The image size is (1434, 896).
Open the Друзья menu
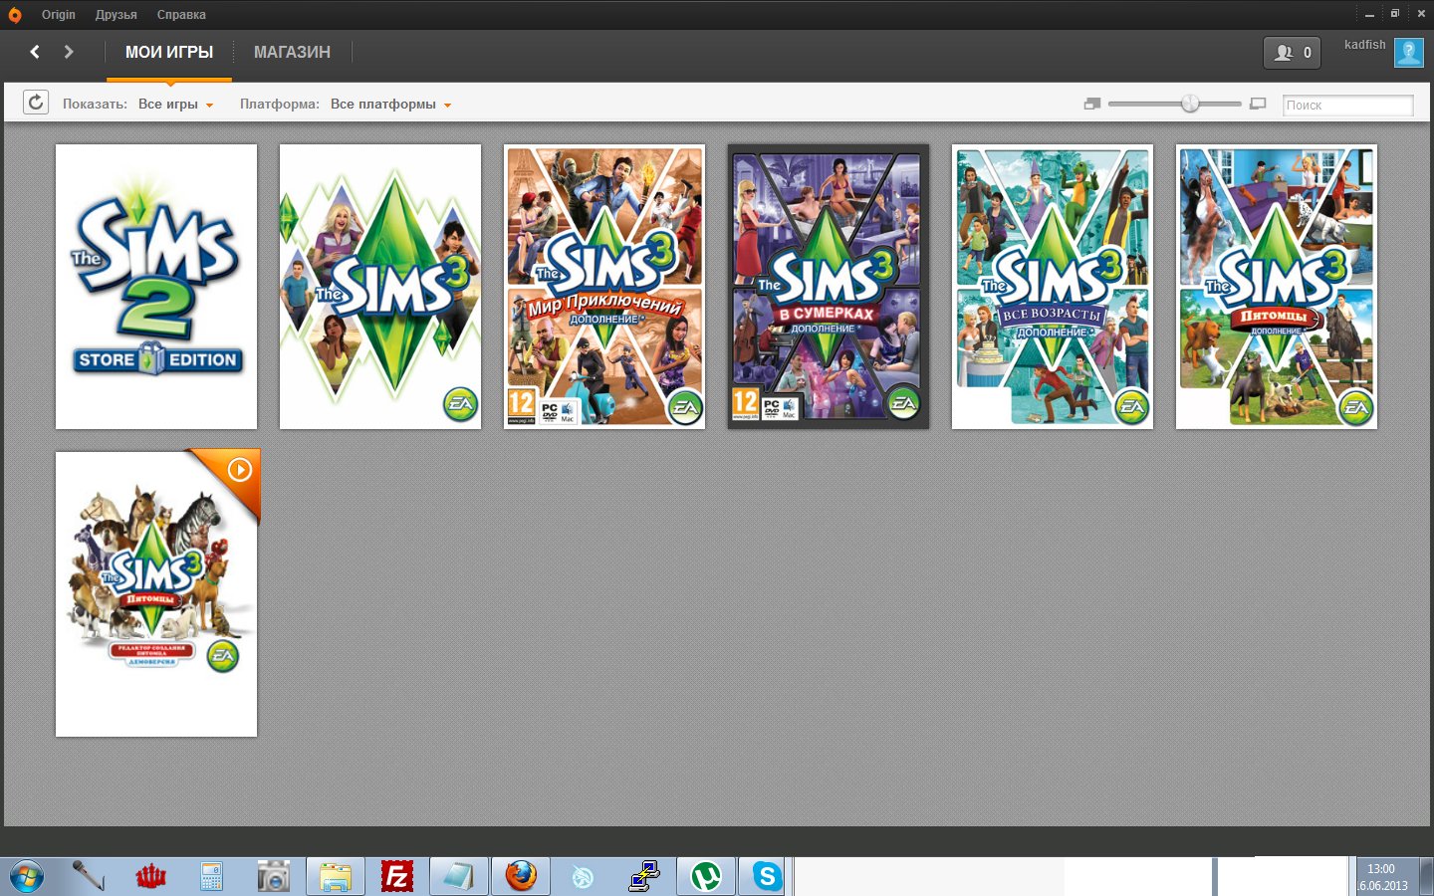tap(117, 15)
